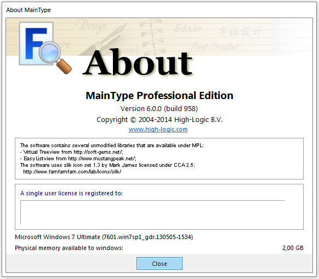Click the Microsoft Windows 7 Ultimate line
The image size is (319, 279).
[104, 237]
